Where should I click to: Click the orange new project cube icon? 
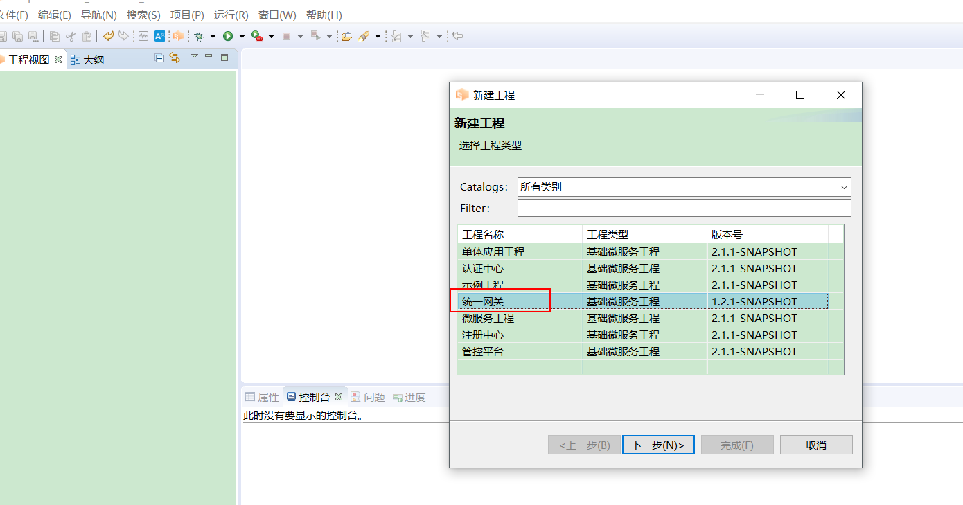click(x=178, y=36)
